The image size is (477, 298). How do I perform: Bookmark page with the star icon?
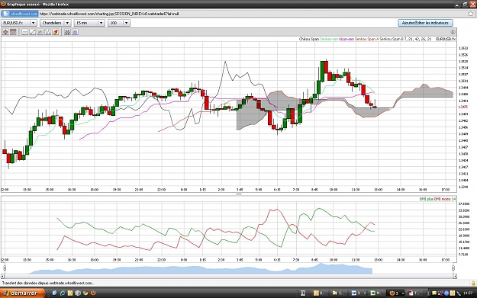[x=471, y=14]
